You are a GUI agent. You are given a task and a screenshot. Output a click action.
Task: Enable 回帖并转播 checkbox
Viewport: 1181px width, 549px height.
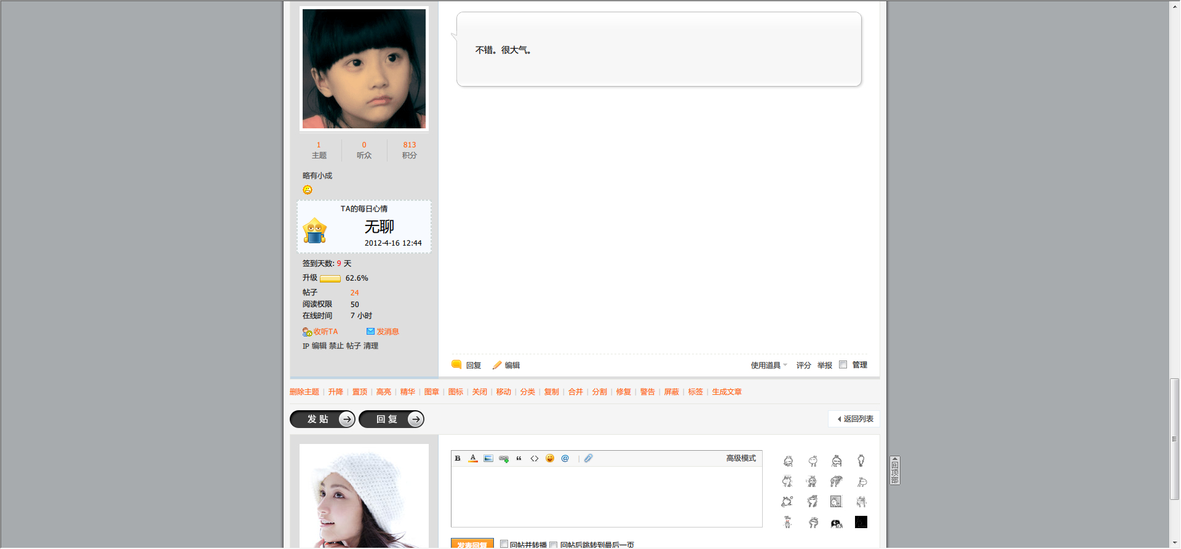(504, 544)
